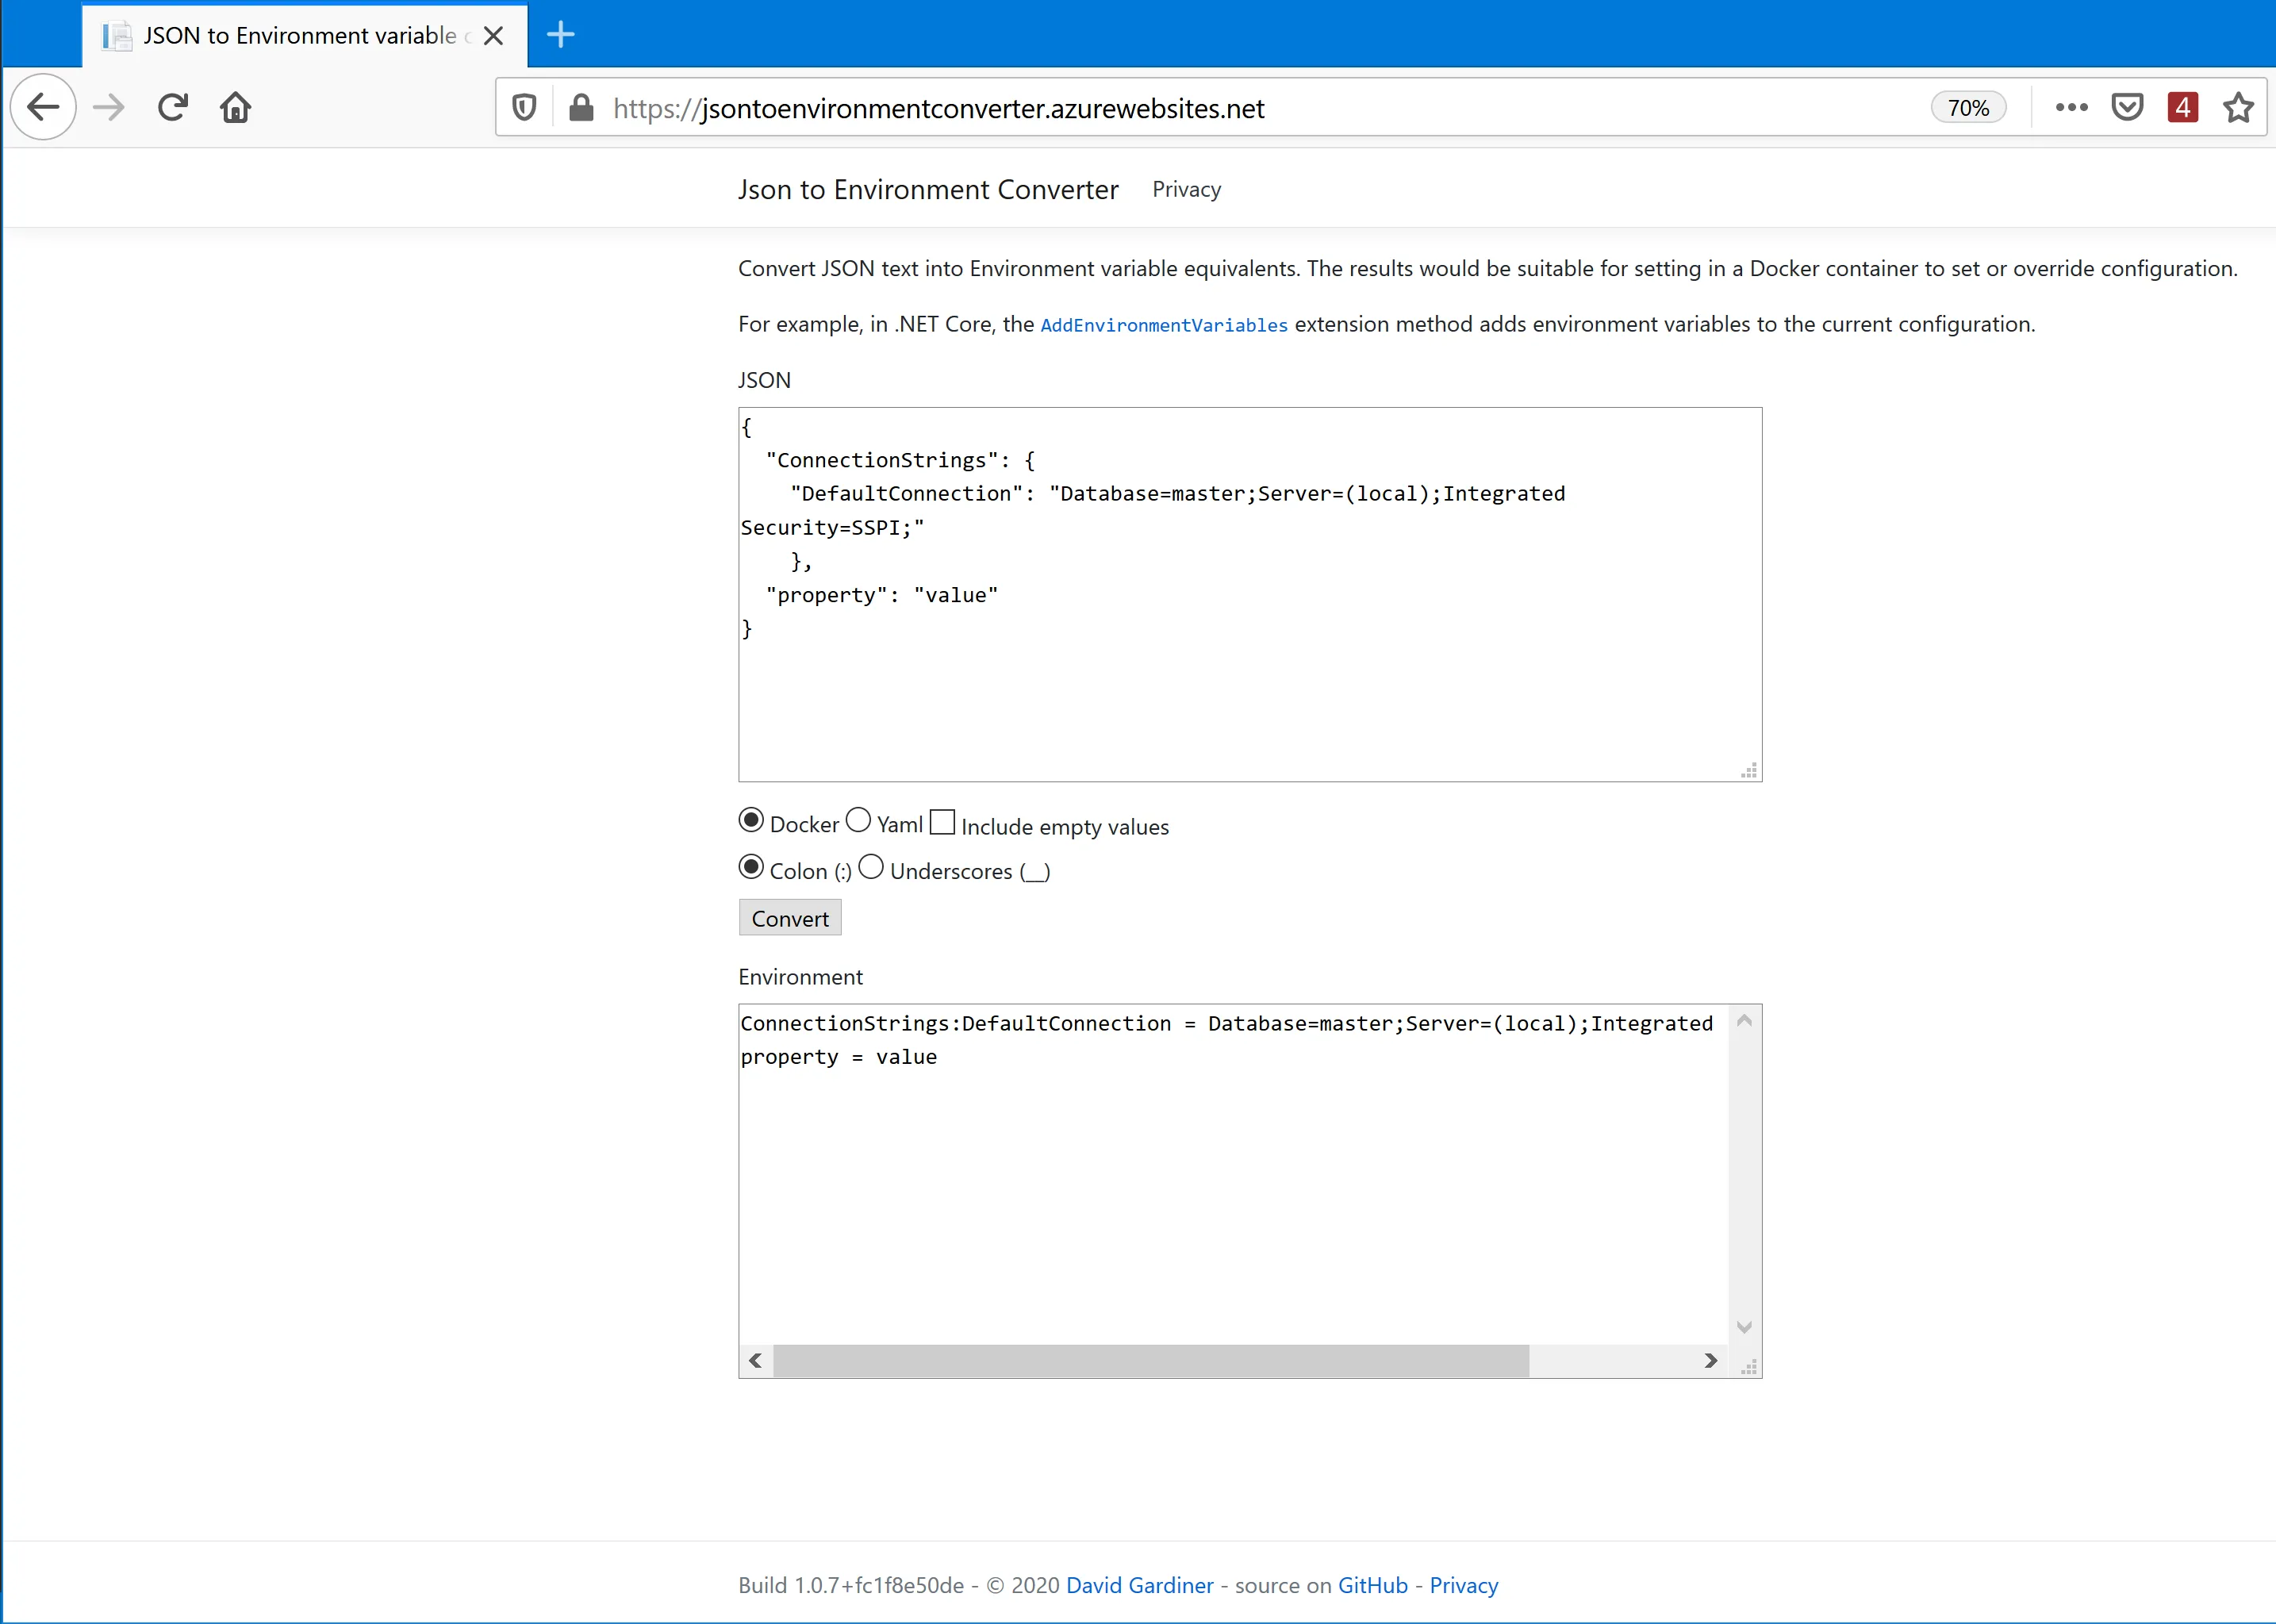2276x1624 pixels.
Task: Select the Yaml output format
Action: pyautogui.click(x=858, y=820)
